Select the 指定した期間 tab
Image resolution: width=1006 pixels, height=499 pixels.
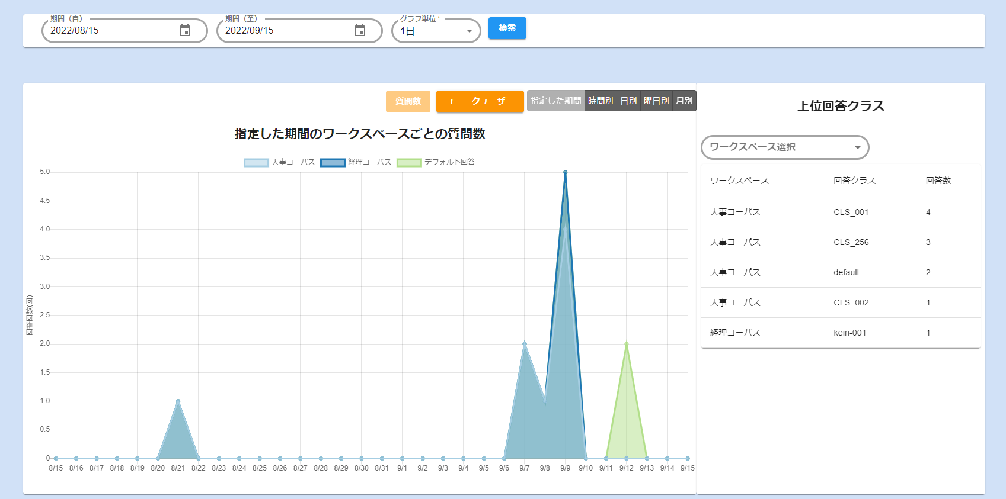click(555, 101)
